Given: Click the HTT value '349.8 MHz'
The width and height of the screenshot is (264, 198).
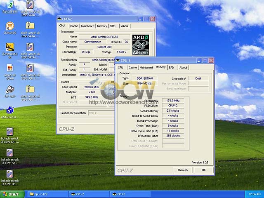Looking at the screenshot, I should coord(92,97).
